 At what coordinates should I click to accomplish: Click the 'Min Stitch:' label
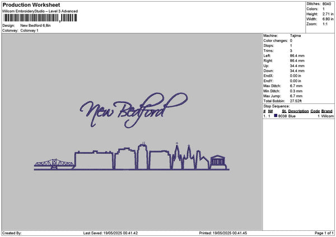(272, 91)
